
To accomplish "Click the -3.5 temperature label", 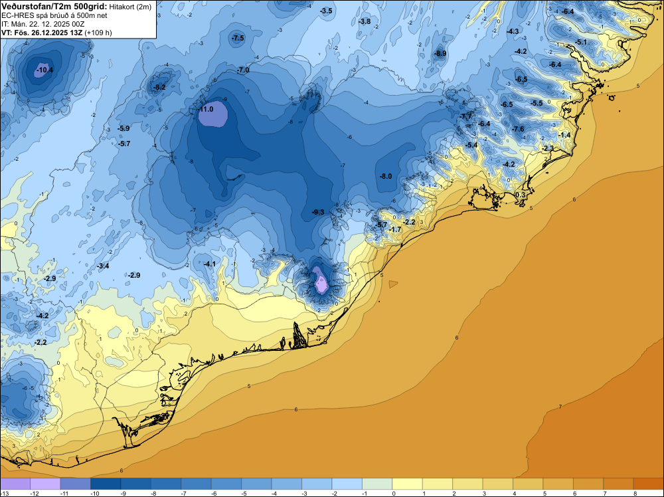I will tap(325, 11).
